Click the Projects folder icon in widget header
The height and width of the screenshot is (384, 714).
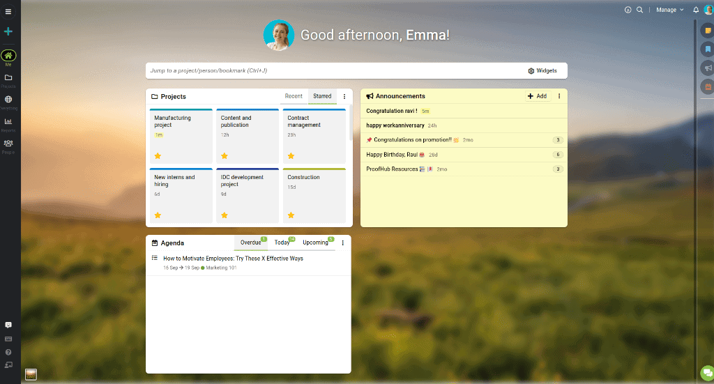pos(154,96)
